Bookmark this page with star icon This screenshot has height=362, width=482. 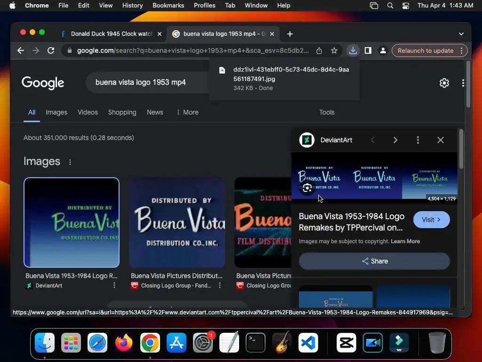point(334,50)
